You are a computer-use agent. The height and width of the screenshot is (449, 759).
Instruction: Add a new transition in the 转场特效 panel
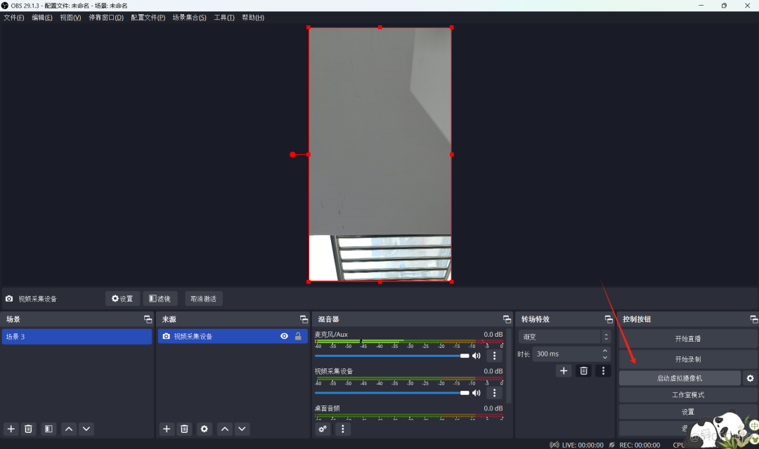click(x=564, y=370)
